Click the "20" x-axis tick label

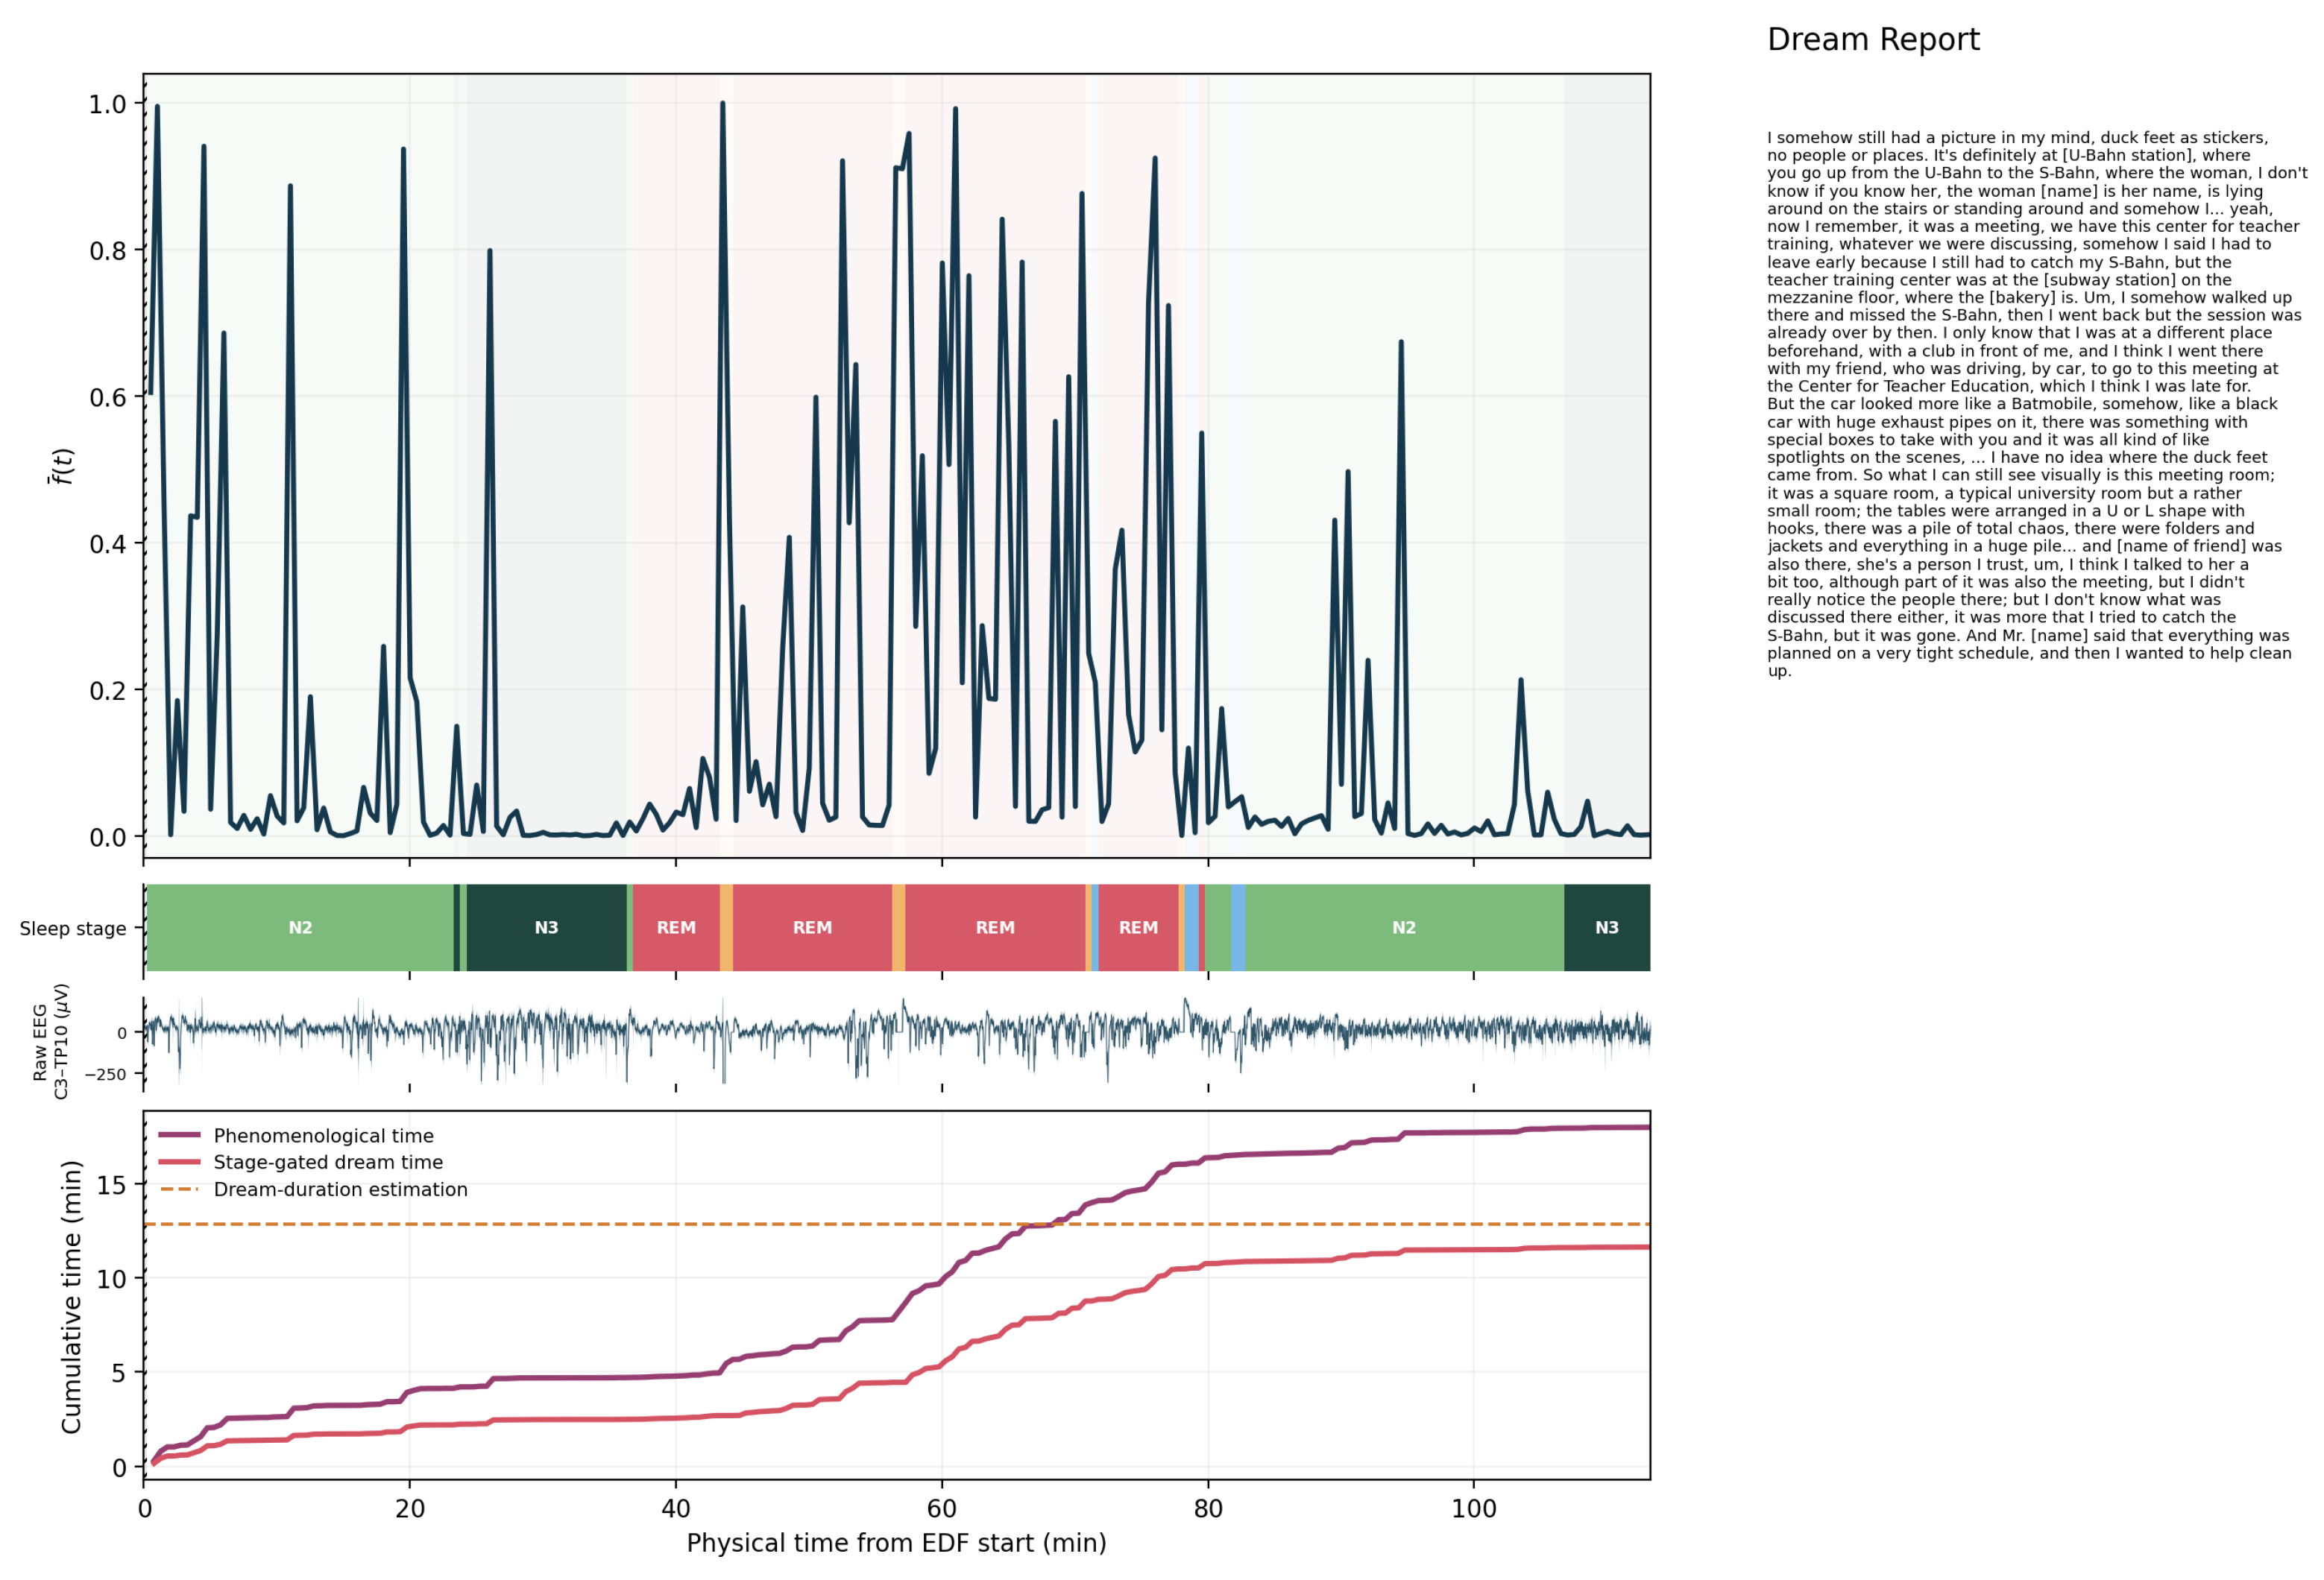point(410,1509)
